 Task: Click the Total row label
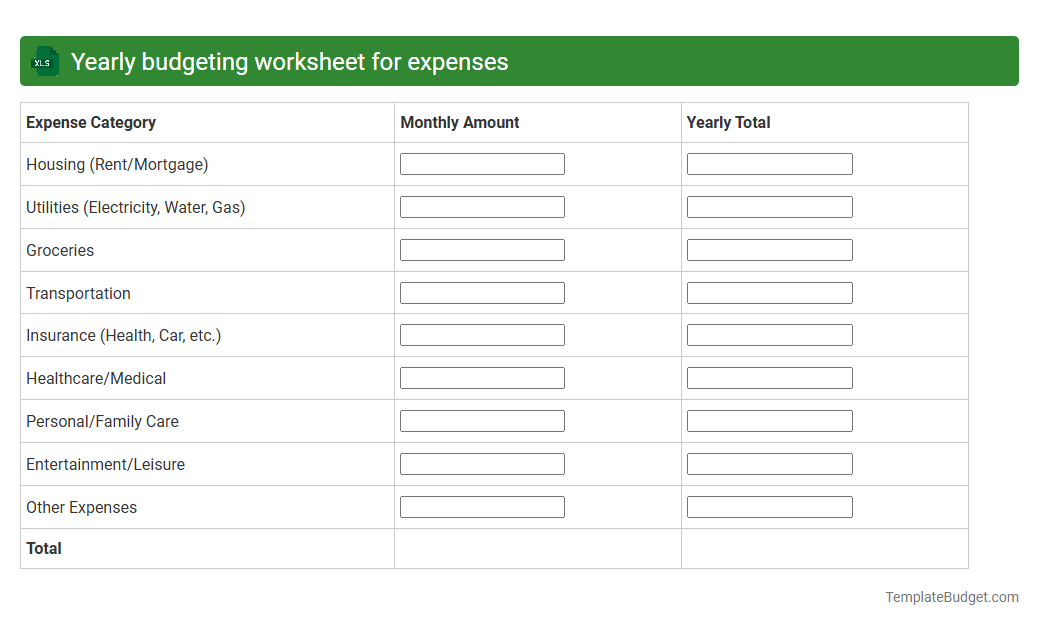pyautogui.click(x=43, y=548)
